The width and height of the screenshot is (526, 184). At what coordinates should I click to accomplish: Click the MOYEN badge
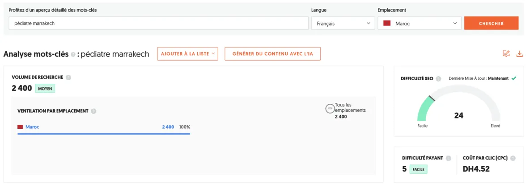(x=45, y=89)
